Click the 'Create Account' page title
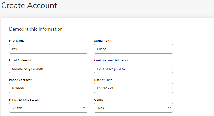Image resolution: width=214 pixels, height=116 pixels. coord(29,6)
